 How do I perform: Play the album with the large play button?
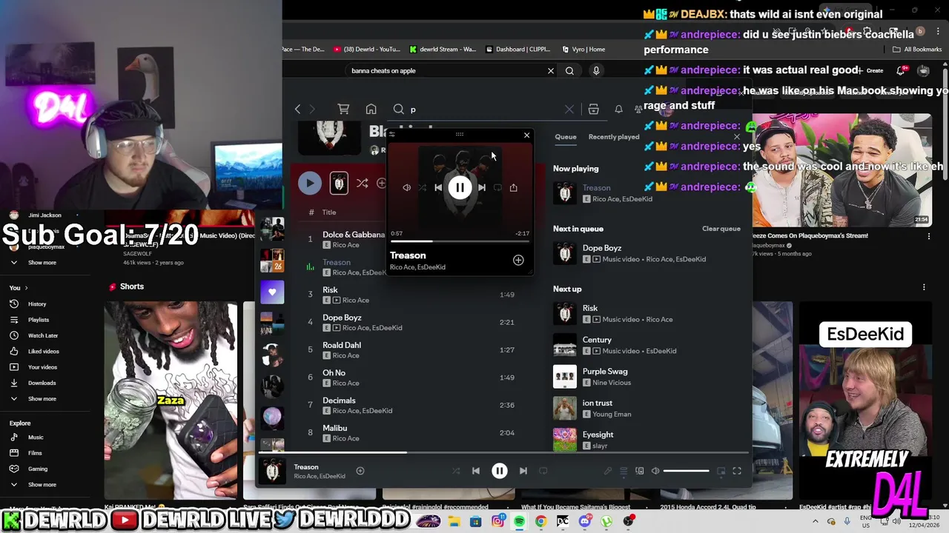(x=310, y=183)
